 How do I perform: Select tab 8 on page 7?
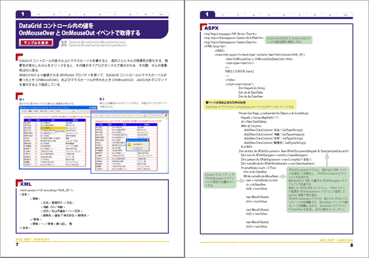click(130, 14)
